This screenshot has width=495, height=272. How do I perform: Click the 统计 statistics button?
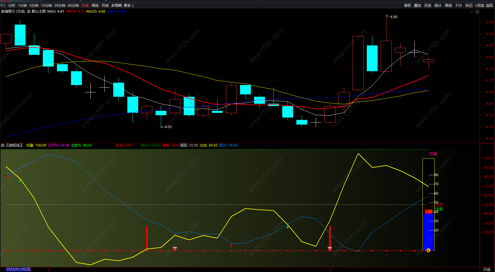point(438,6)
